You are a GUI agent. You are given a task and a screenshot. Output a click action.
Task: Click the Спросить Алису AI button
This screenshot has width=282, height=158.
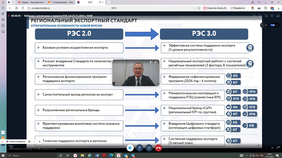(x=215, y=8)
